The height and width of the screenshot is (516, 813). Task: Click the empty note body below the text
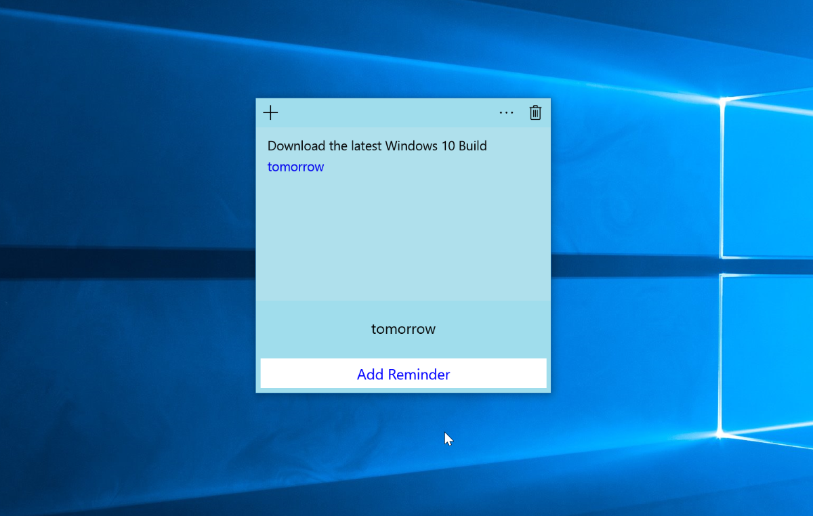[403, 237]
